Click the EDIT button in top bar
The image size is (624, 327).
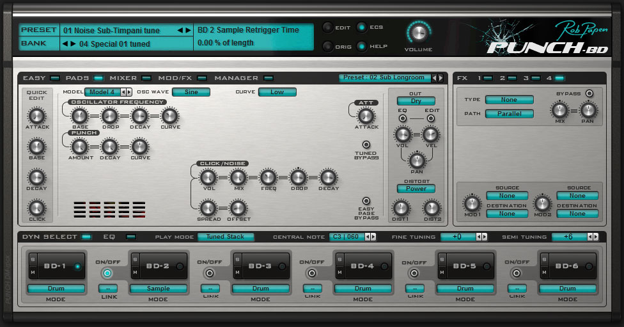click(327, 28)
